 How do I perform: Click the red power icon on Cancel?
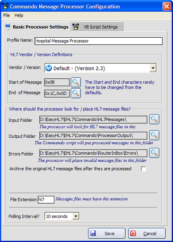click(x=133, y=233)
